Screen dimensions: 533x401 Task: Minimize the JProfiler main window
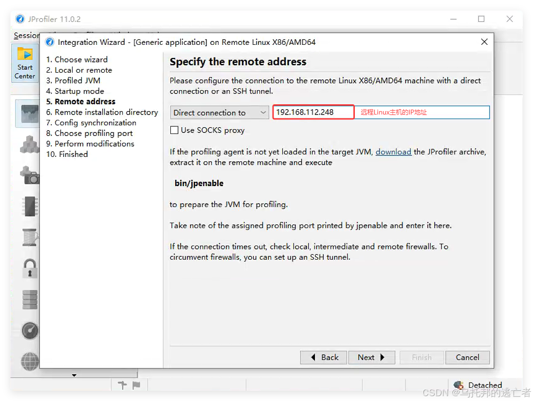click(453, 19)
